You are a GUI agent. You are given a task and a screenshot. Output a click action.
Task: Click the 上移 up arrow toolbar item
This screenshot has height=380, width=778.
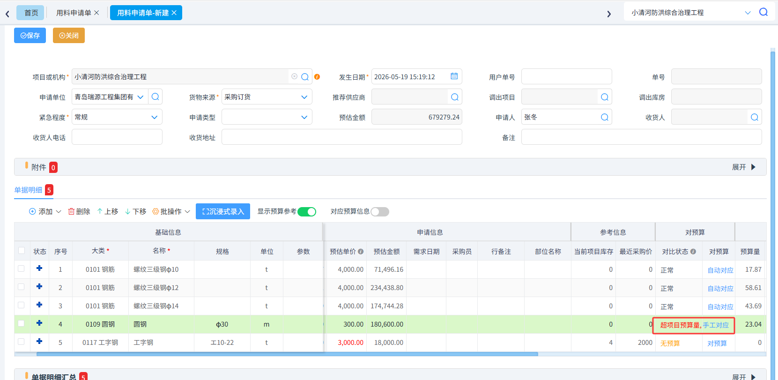pos(107,211)
